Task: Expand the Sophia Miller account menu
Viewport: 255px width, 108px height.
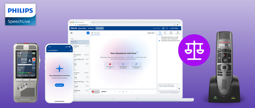Action: [175, 28]
